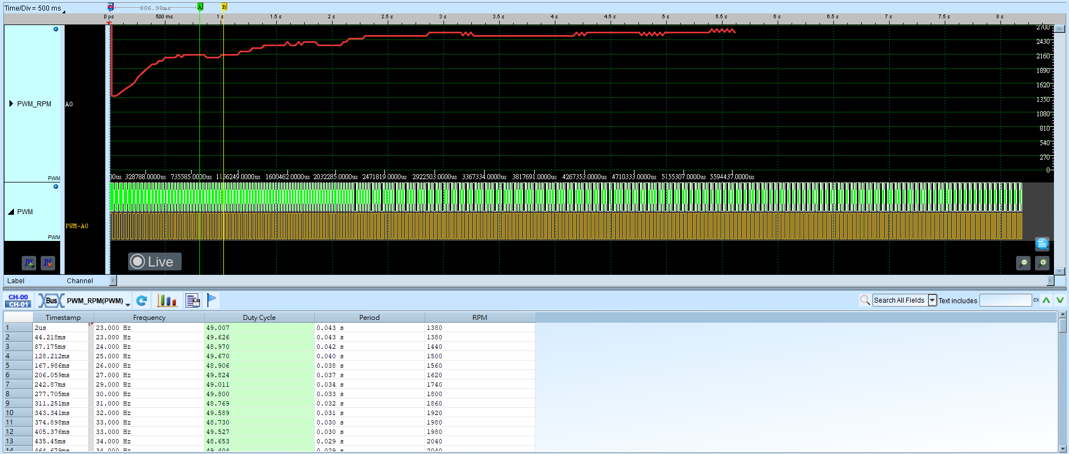
Task: Jump to previous search result arrow
Action: tap(1046, 300)
